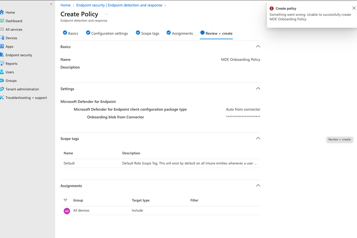Open the Endpoint security shield icon

[2, 55]
